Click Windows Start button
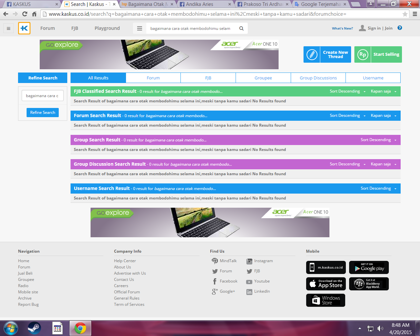This screenshot has width=420, height=336. (10, 328)
